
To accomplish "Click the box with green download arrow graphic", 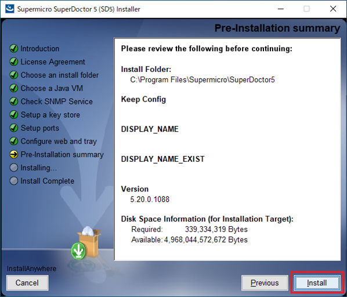I will [86, 243].
